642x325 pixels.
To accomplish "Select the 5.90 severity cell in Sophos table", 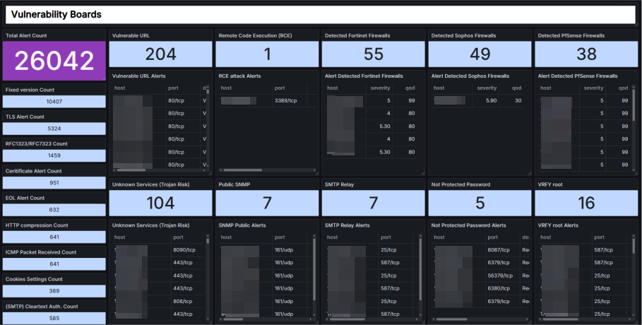I will pyautogui.click(x=491, y=101).
